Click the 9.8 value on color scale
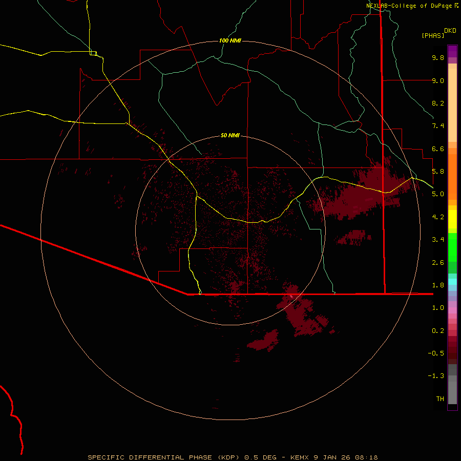The width and height of the screenshot is (461, 461). [438, 57]
